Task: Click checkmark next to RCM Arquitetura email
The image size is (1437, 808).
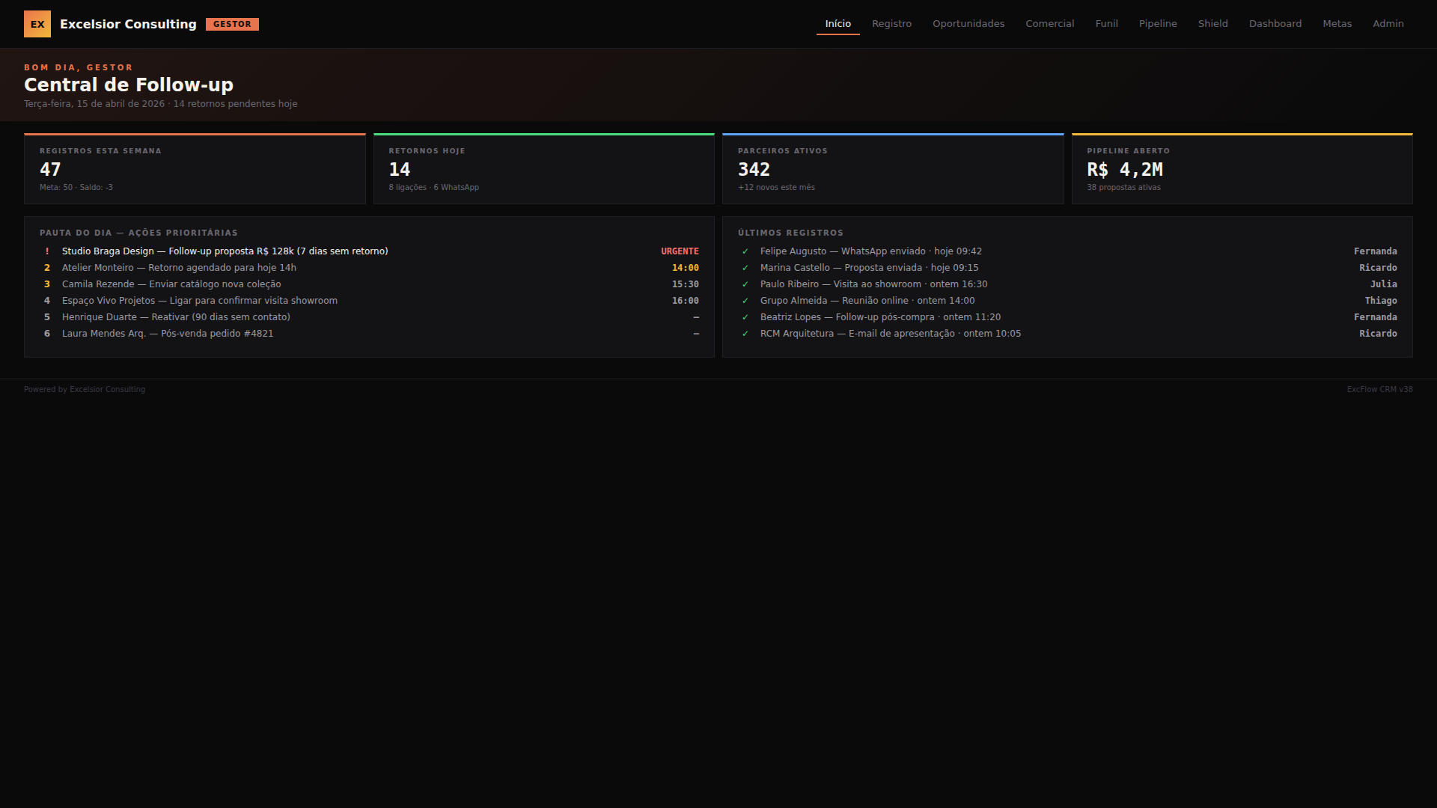Action: 745,334
